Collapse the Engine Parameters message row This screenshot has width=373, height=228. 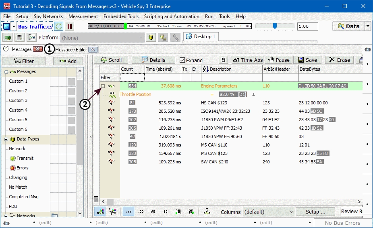(103, 86)
